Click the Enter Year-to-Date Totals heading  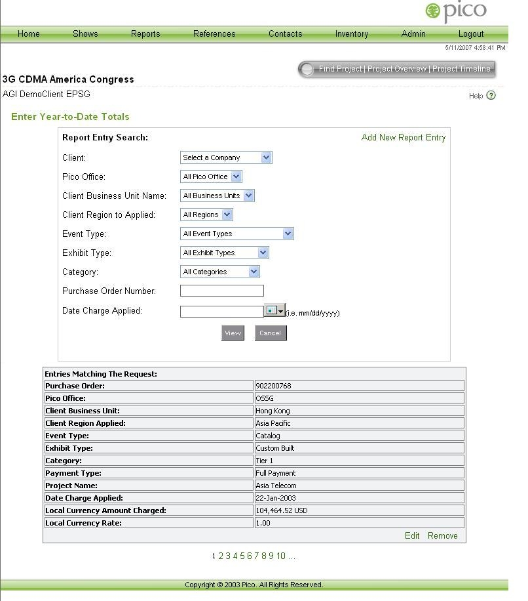[70, 117]
